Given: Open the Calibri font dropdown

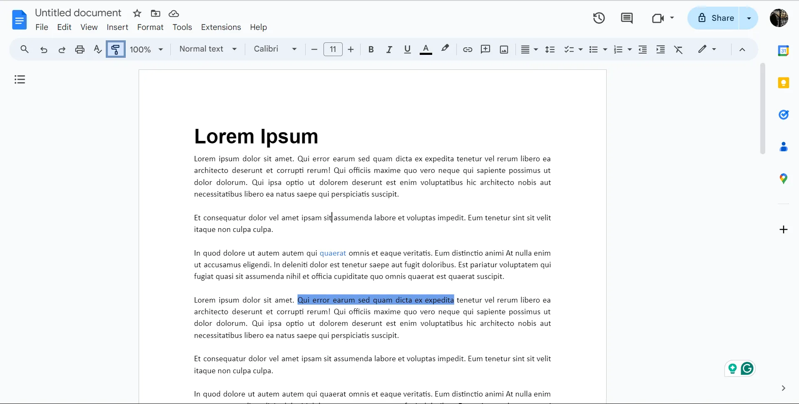Looking at the screenshot, I should (275, 49).
